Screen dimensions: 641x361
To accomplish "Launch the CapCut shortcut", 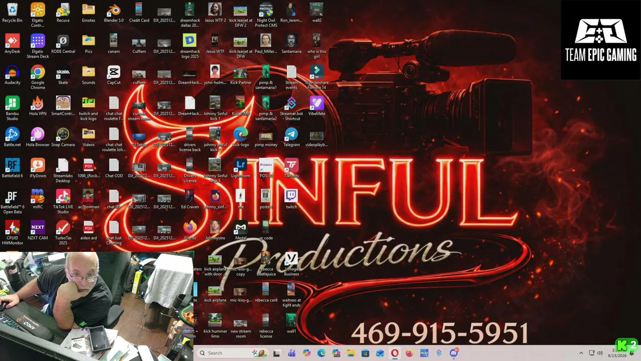I will point(114,75).
